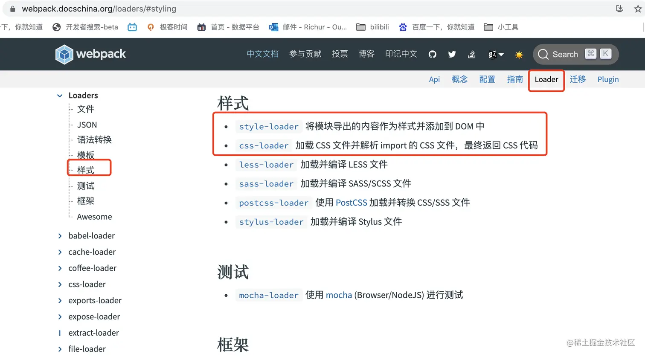This screenshot has width=645, height=357.
Task: Open the mocha-loader link
Action: [269, 296]
